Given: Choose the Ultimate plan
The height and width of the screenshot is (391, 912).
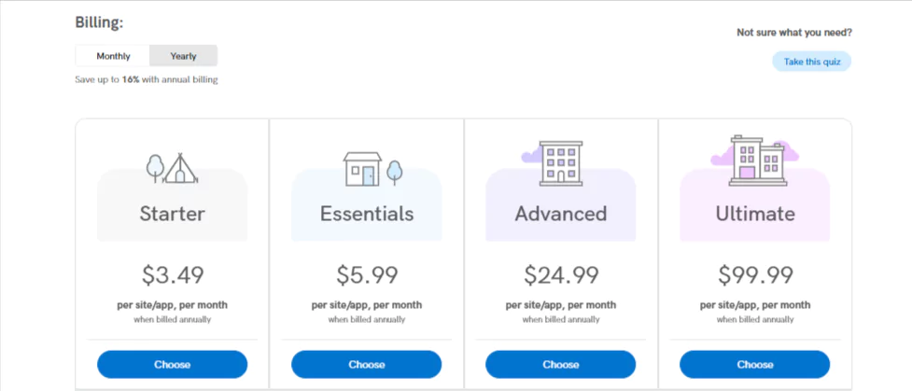Looking at the screenshot, I should (755, 365).
